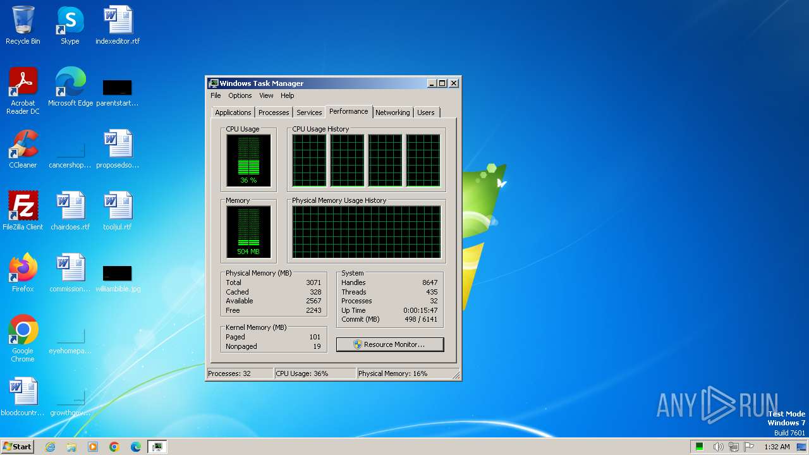Click the CPU Usage 36% gauge
Screen dimensions: 809x455
(x=248, y=161)
